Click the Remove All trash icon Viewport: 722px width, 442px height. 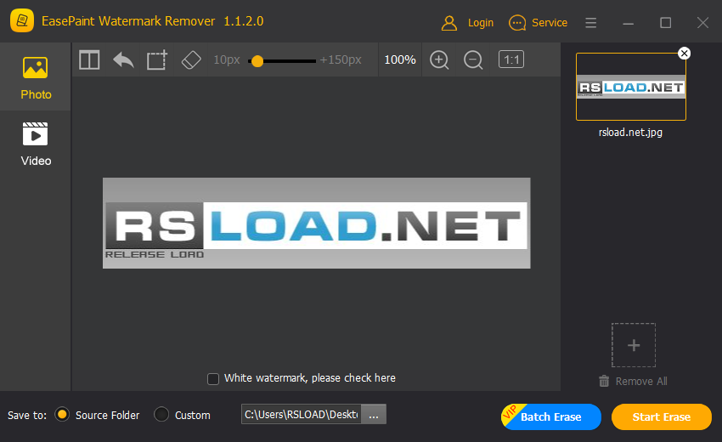604,381
